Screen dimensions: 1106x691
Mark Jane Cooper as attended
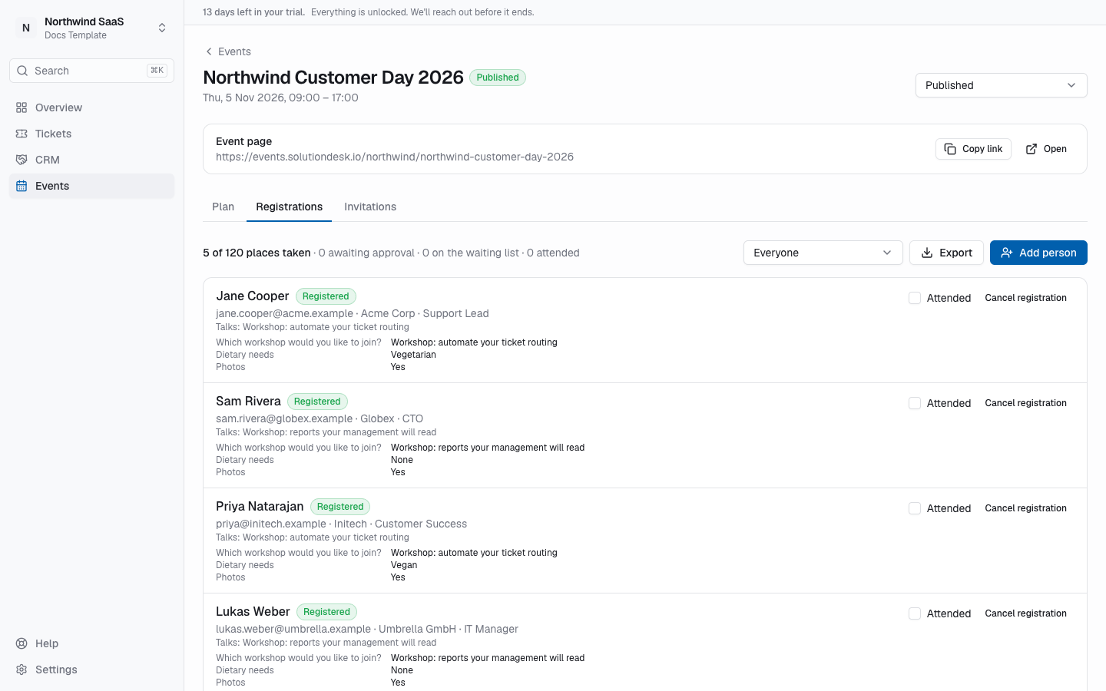pyautogui.click(x=915, y=298)
